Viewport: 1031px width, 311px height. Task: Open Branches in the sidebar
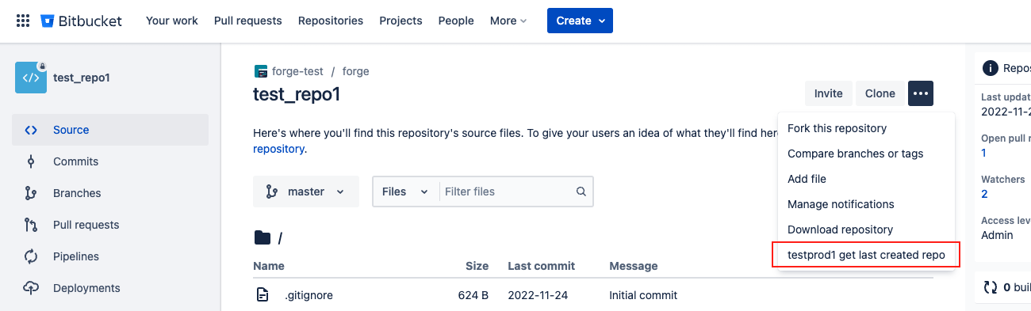coord(110,193)
